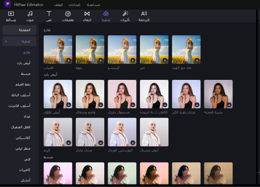Download the كريم filter
The height and width of the screenshot is (187, 260).
coord(69,143)
